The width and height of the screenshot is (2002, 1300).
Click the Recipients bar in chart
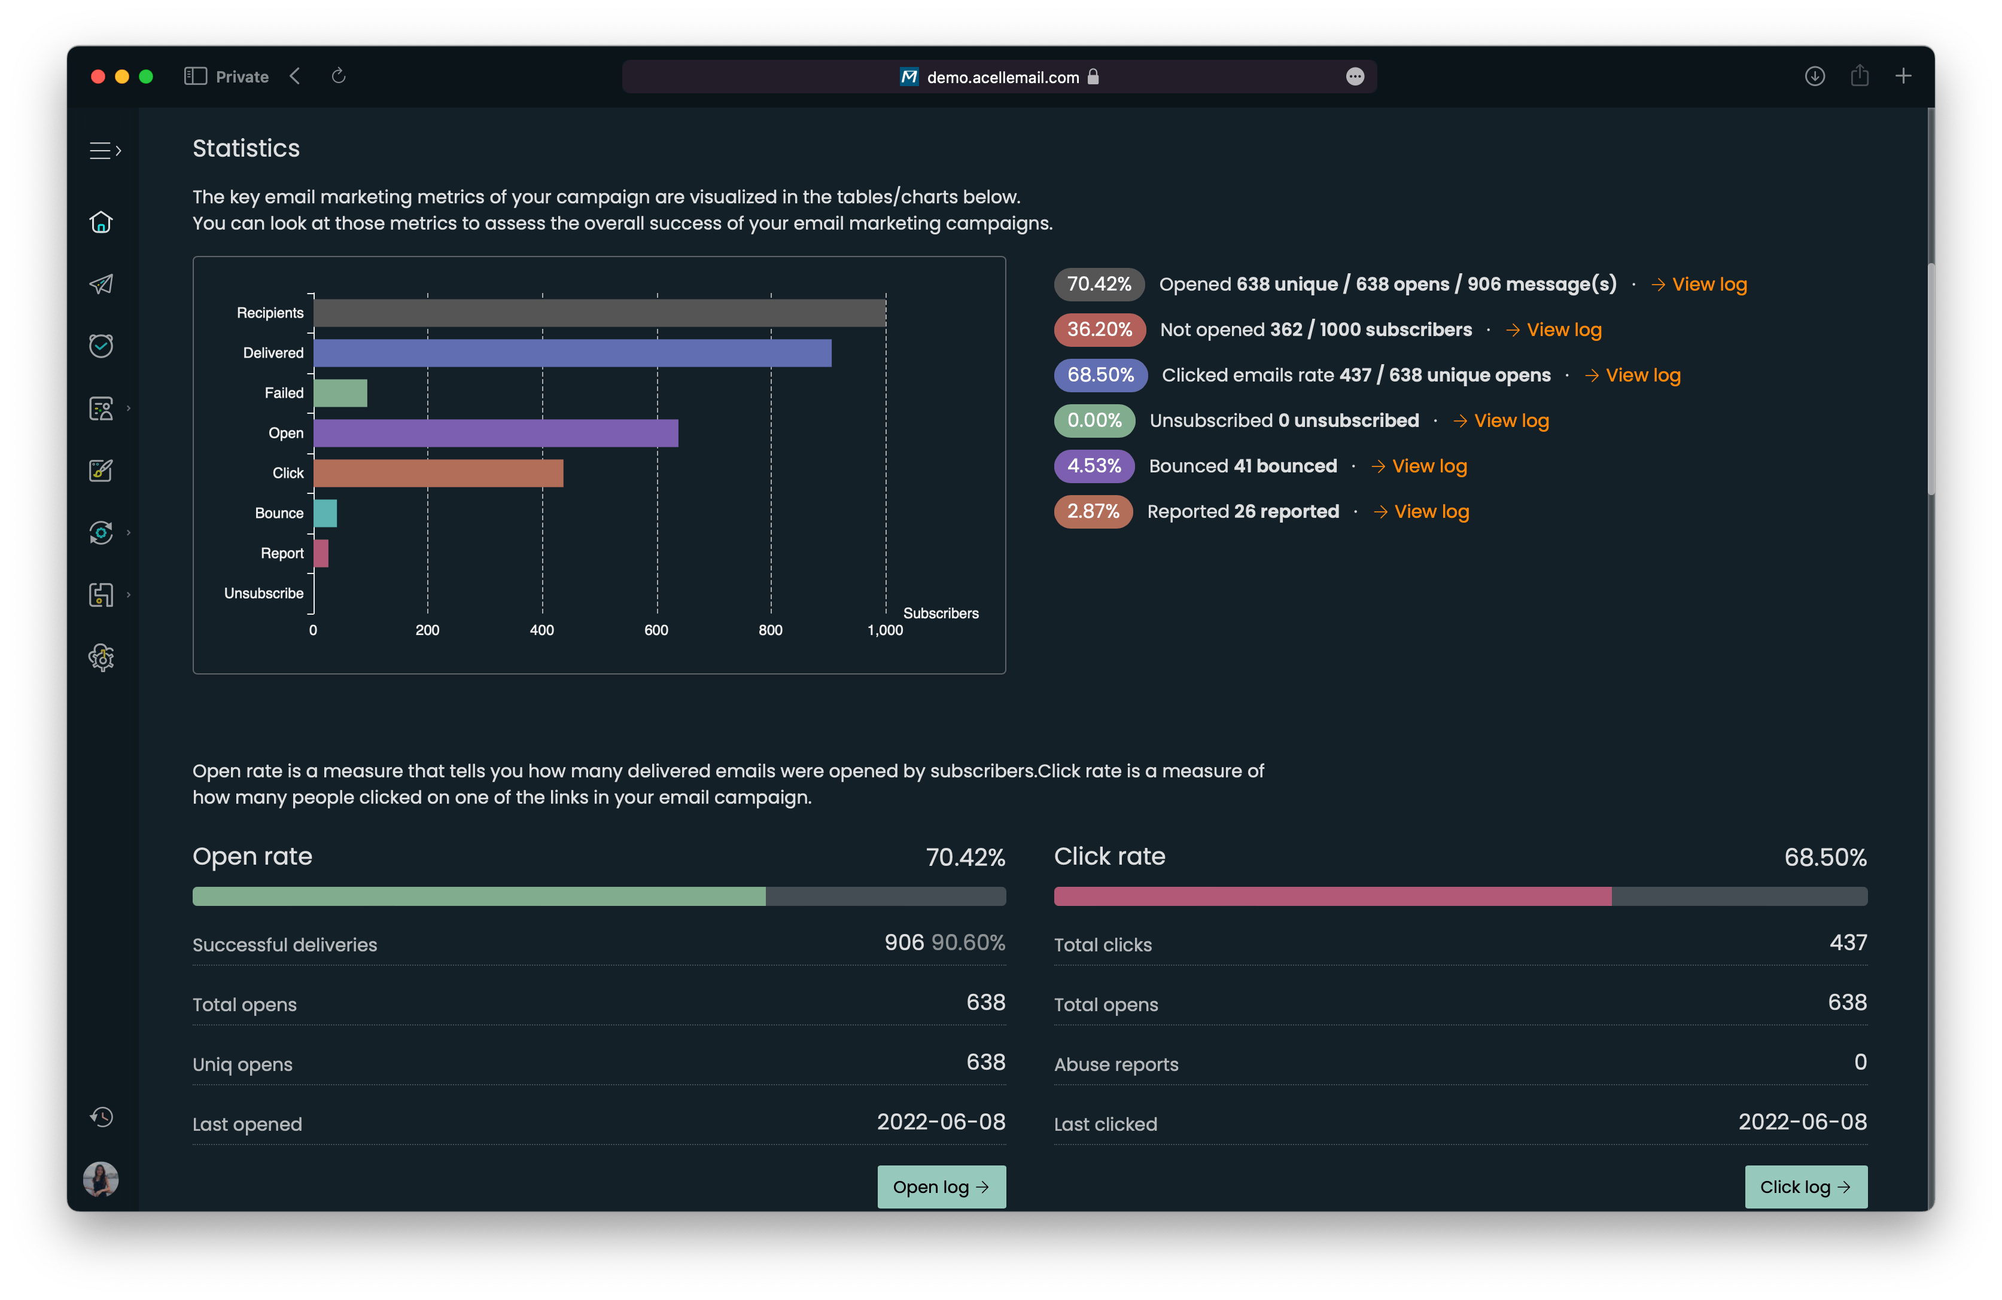(x=600, y=313)
